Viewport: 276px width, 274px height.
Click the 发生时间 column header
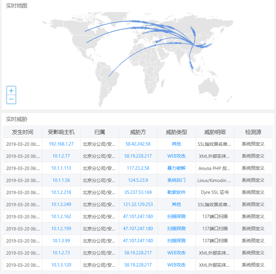22,132
